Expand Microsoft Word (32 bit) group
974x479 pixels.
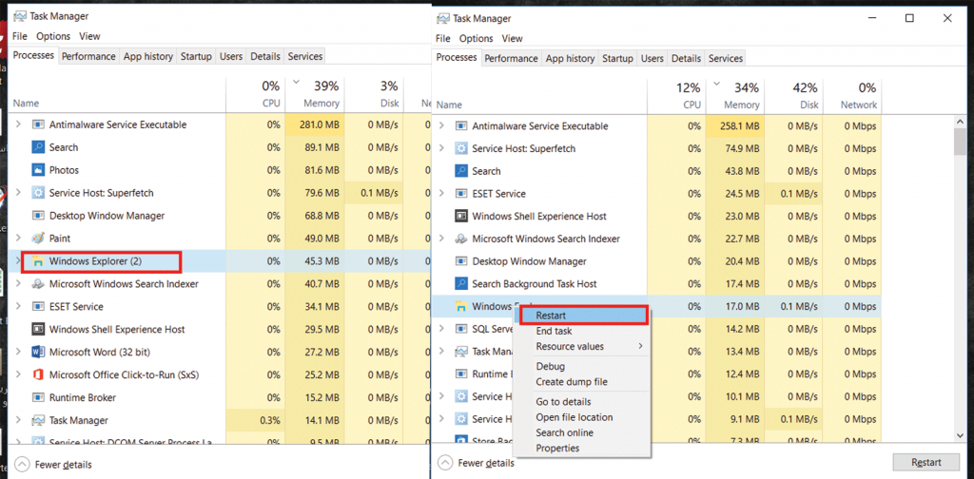pos(18,353)
